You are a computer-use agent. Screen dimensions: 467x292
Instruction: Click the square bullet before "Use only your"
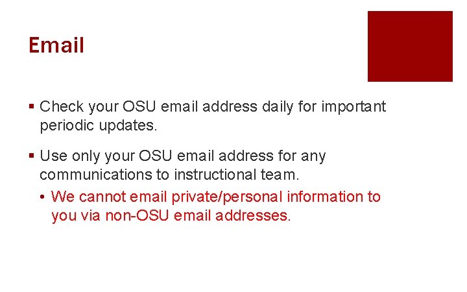click(x=32, y=155)
